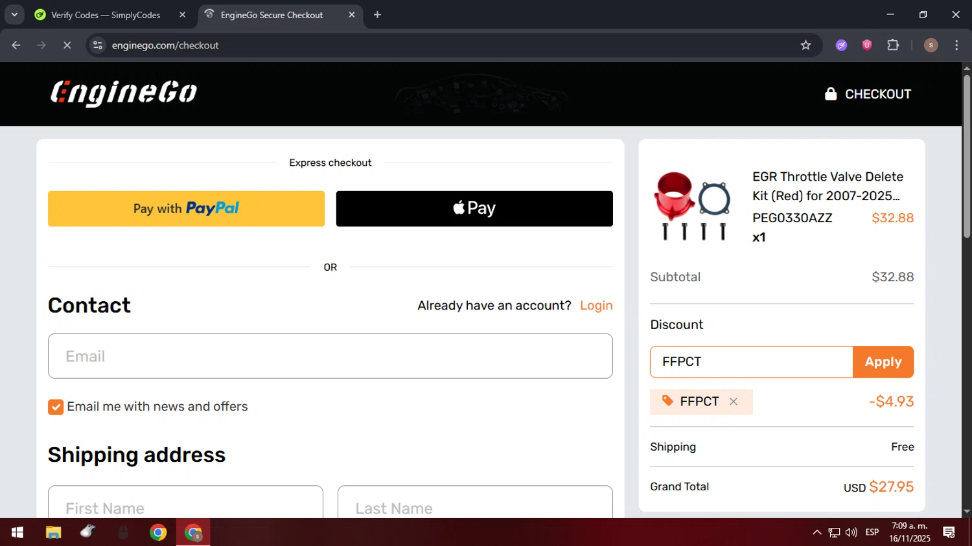Click the EGR Throttle Valve product thumbnail
The width and height of the screenshot is (972, 546).
tap(693, 207)
